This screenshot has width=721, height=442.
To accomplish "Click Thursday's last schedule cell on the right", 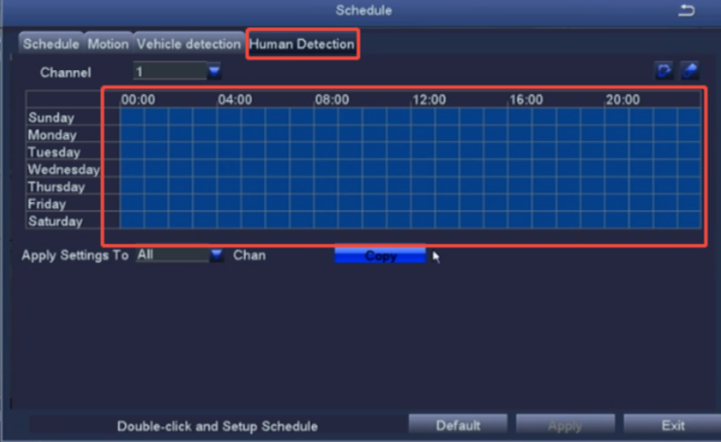I will coord(689,187).
